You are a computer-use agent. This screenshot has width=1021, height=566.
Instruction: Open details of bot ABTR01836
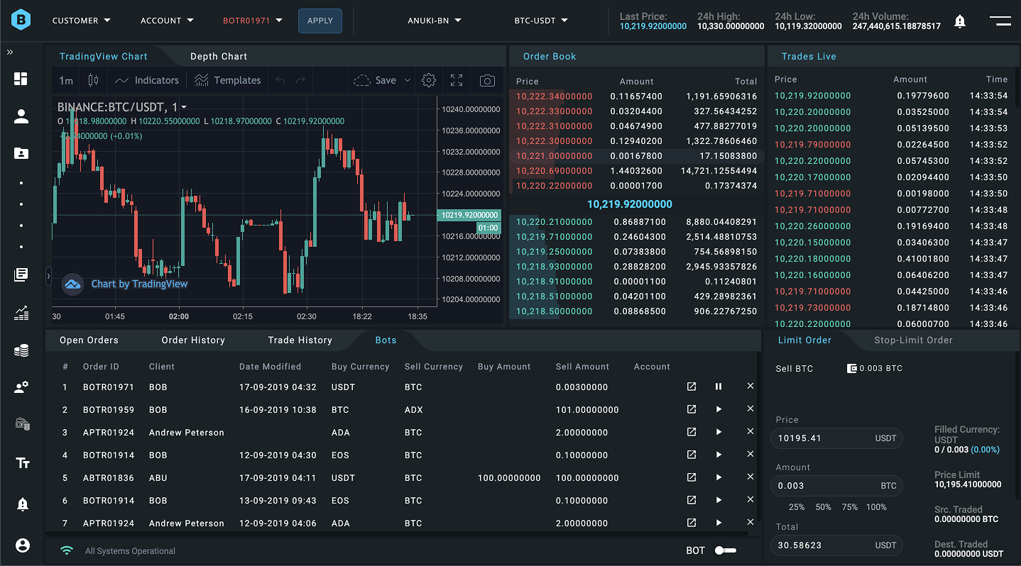coord(691,477)
